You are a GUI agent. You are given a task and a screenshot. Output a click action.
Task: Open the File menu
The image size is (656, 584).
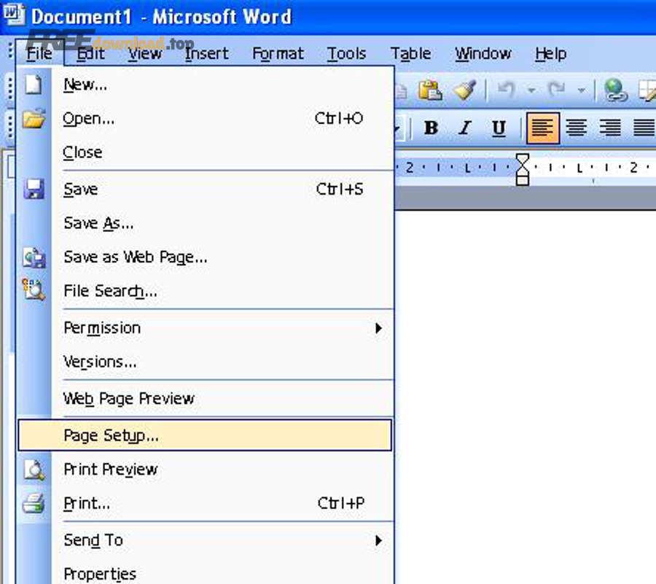point(39,53)
